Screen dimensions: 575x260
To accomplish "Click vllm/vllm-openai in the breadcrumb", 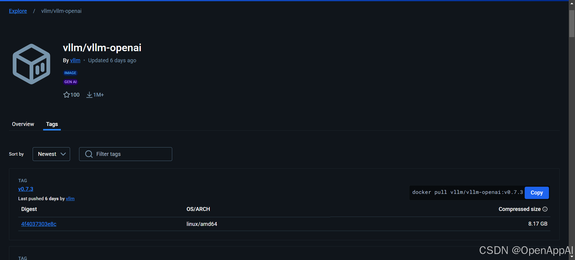I will tap(61, 11).
